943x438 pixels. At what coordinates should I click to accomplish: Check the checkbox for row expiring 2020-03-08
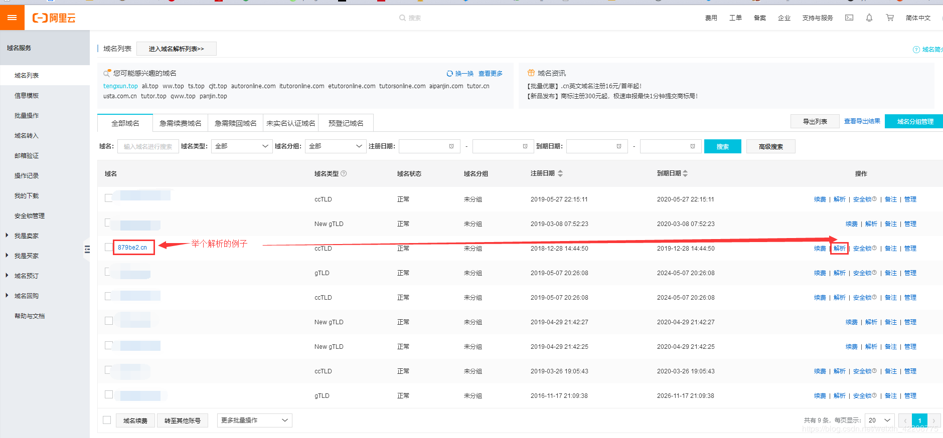point(108,223)
